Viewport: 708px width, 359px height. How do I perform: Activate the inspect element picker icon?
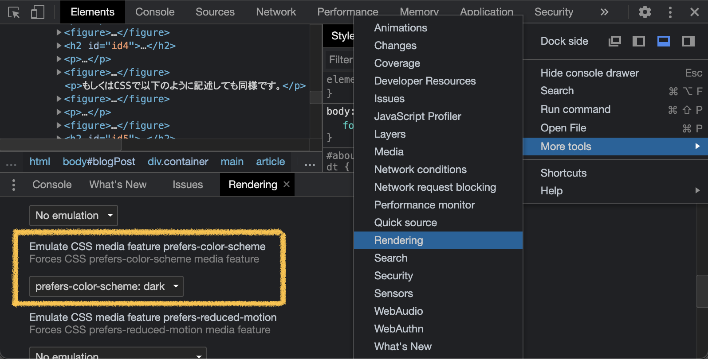tap(14, 12)
